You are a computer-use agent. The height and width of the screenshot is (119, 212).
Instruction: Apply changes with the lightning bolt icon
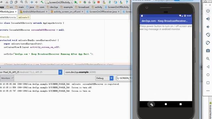[x=80, y=2]
